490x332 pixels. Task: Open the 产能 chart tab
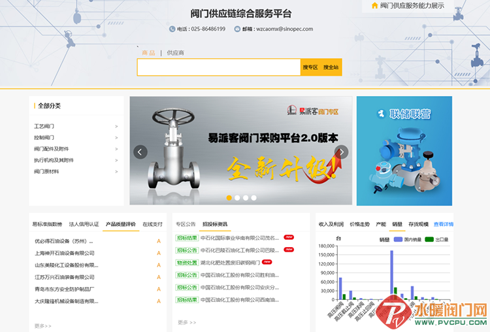pyautogui.click(x=381, y=224)
